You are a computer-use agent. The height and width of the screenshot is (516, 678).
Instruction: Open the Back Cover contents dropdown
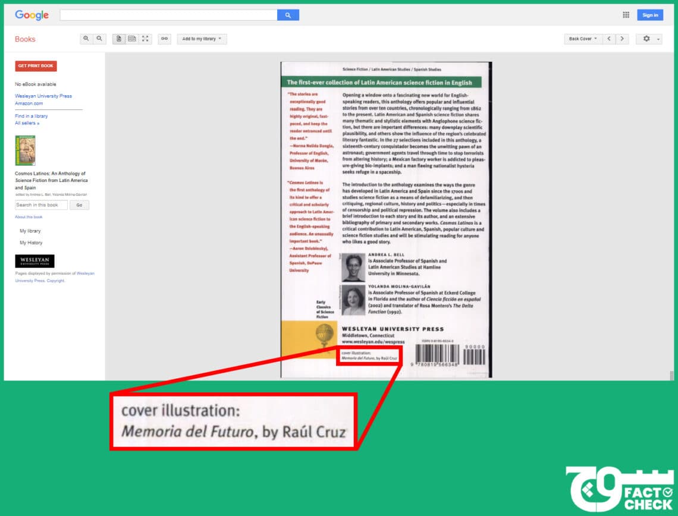pos(583,39)
